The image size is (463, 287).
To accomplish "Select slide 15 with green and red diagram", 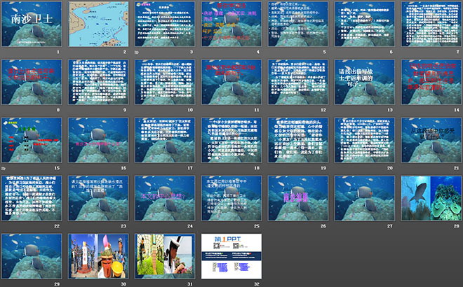I will 29,141.
